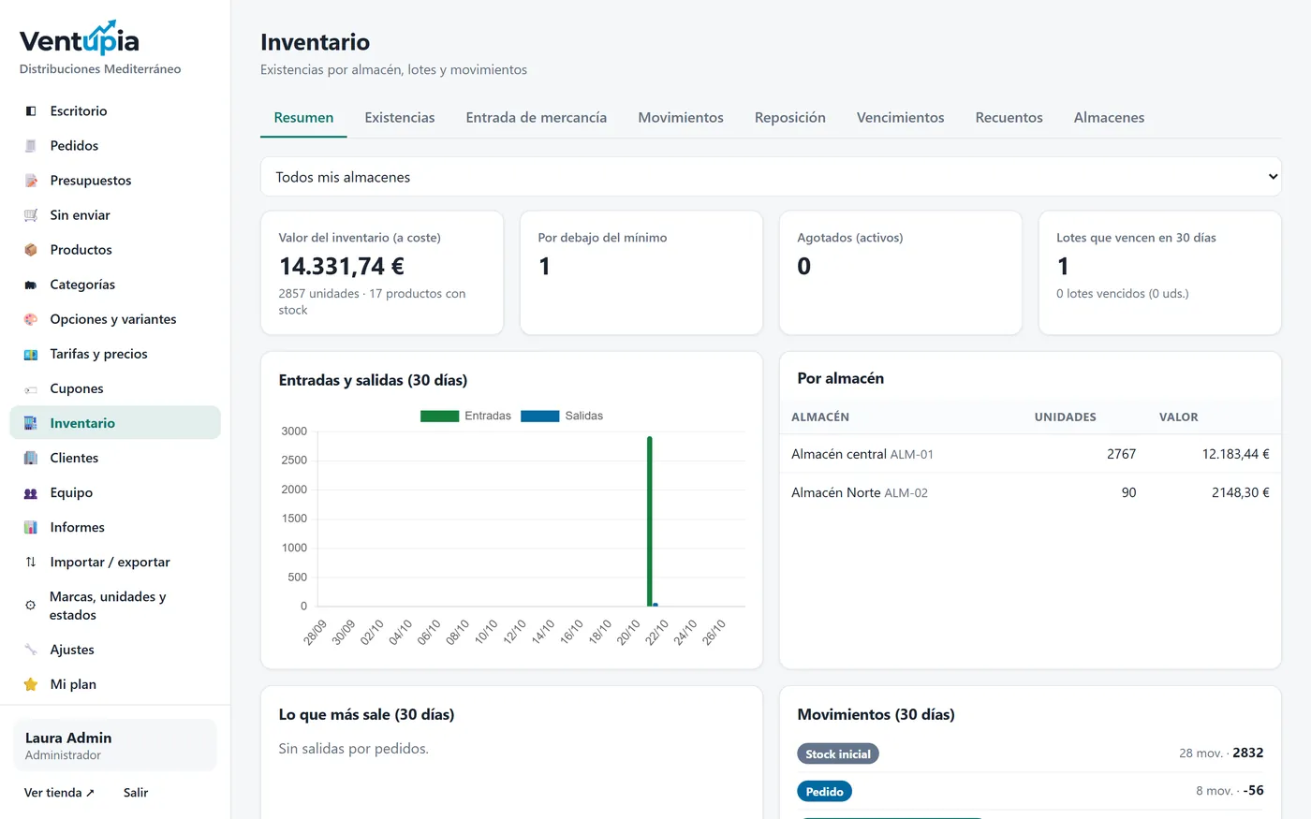Viewport: 1311px width, 819px height.
Task: Toggle the Entradas legend item in chart
Action: [x=465, y=416]
